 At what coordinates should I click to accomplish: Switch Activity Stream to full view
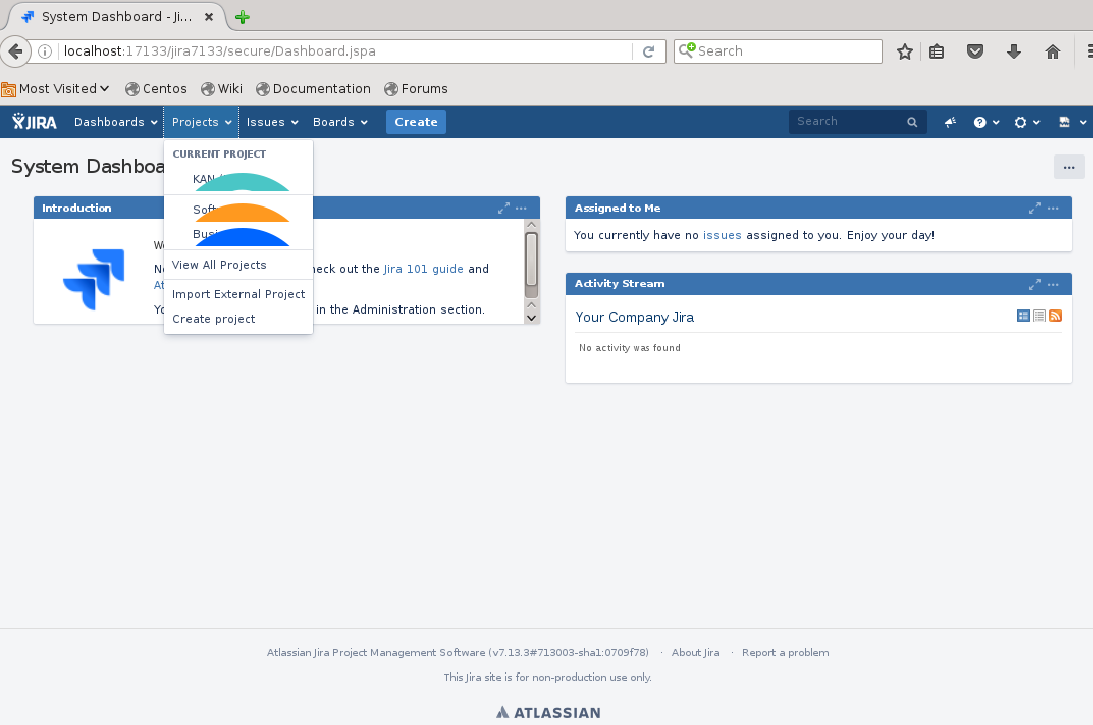tap(1023, 316)
